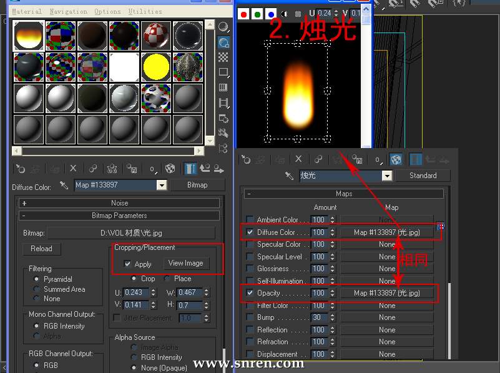This screenshot has width=500, height=373.
Task: Click Go Forward to Sibling icon left
Action: coord(218,169)
